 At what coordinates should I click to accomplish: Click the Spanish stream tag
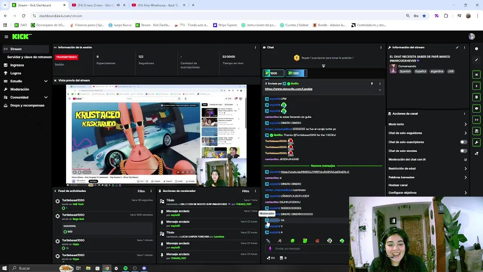[405, 71]
